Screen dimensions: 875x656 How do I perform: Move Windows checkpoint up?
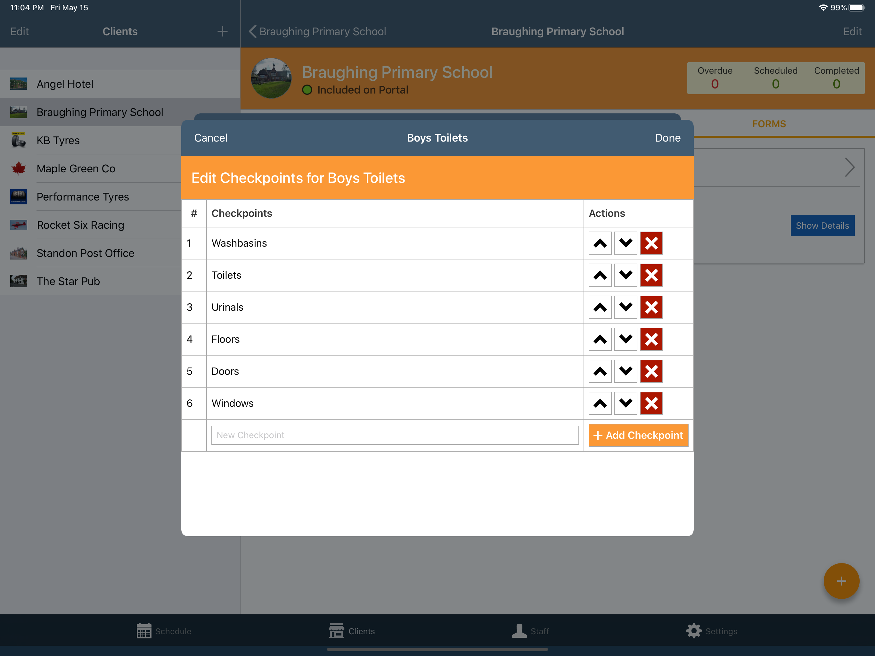[600, 403]
